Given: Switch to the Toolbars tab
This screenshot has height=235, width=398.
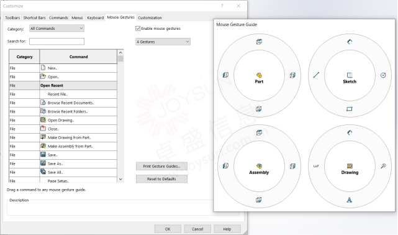Looking at the screenshot, I should point(12,18).
